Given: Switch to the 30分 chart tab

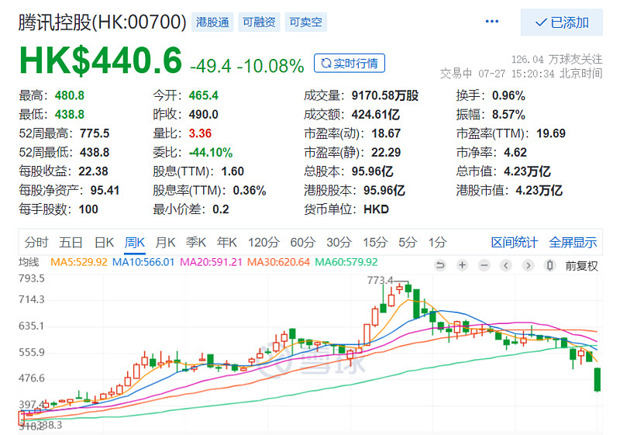Looking at the screenshot, I should click(339, 242).
